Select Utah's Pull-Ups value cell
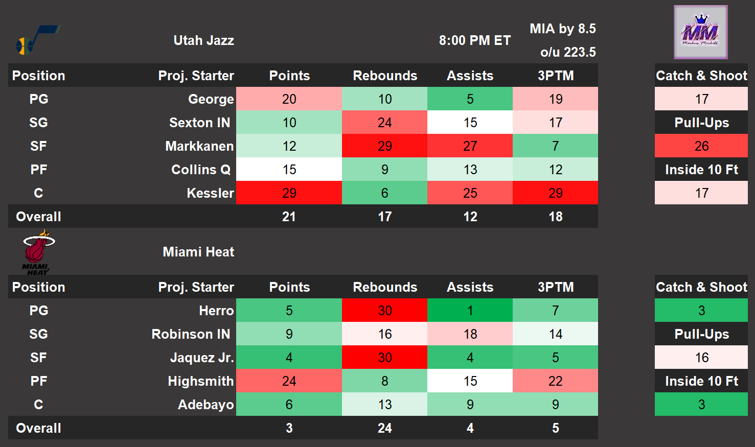 [701, 146]
